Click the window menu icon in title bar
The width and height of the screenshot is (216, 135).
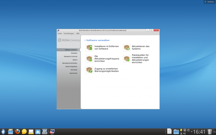pos(58,30)
